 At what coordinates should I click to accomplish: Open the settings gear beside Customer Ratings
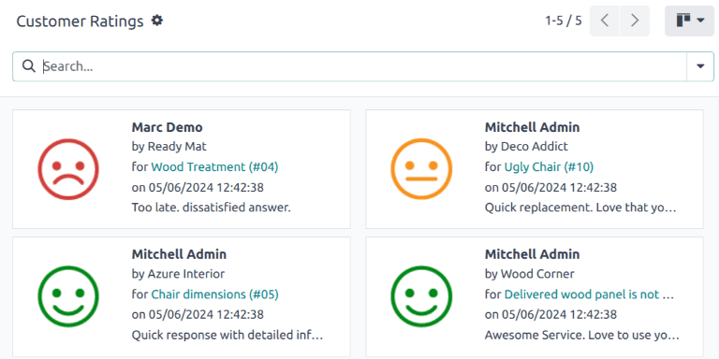point(157,21)
